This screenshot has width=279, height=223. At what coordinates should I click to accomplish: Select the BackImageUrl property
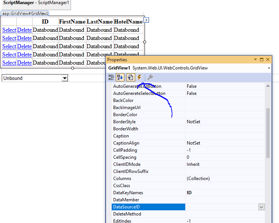[x=148, y=108]
